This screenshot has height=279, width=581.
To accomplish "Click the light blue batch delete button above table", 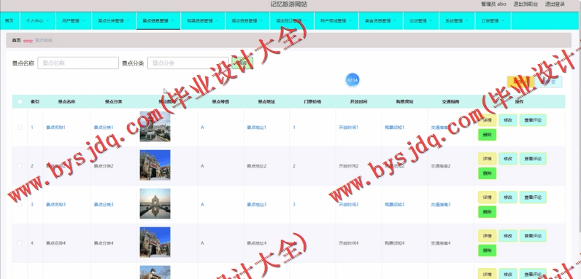I will point(550,82).
